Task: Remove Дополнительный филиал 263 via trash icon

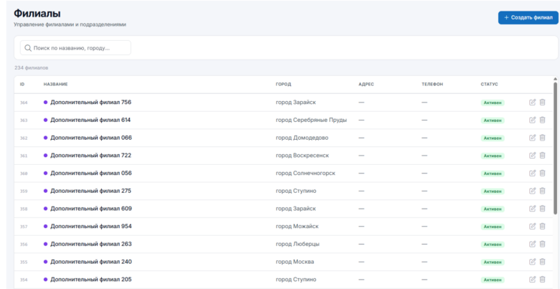Action: [542, 244]
